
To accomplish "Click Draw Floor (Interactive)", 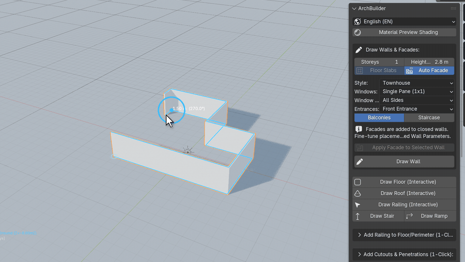I will (x=404, y=182).
